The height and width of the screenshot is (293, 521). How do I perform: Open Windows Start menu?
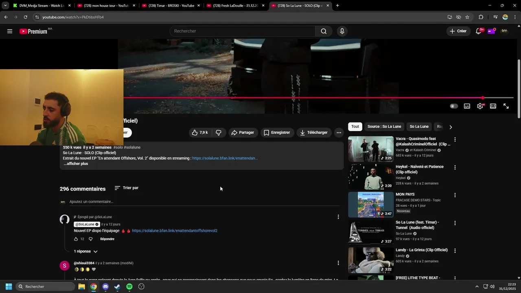9,286
